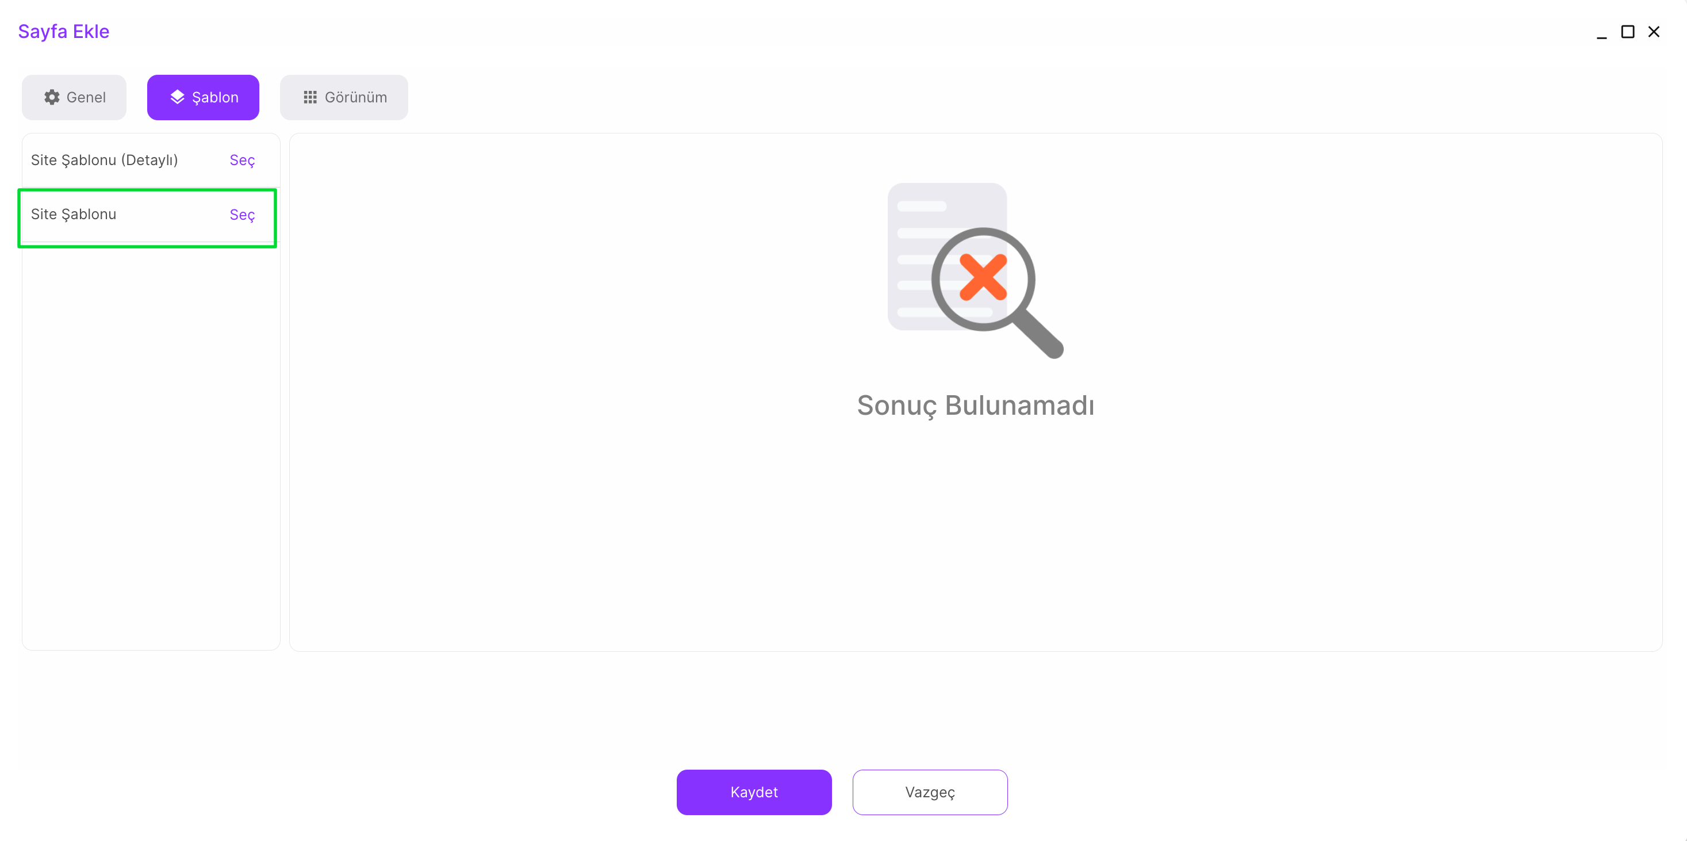Click the gear icon on Genel tab
This screenshot has width=1687, height=841.
(52, 98)
